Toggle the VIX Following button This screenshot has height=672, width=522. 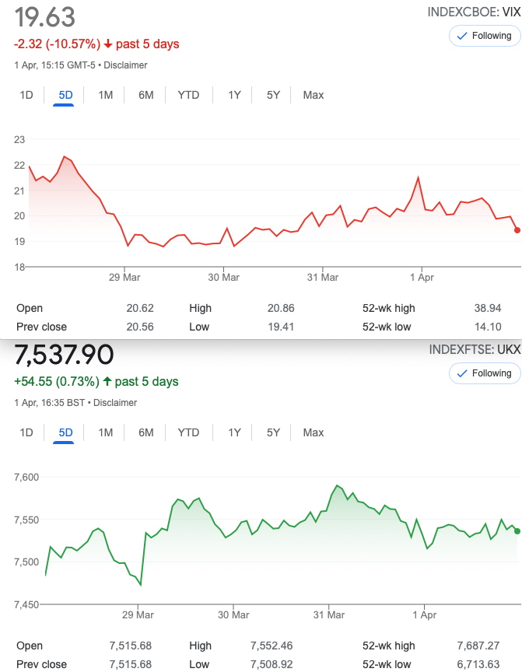485,36
